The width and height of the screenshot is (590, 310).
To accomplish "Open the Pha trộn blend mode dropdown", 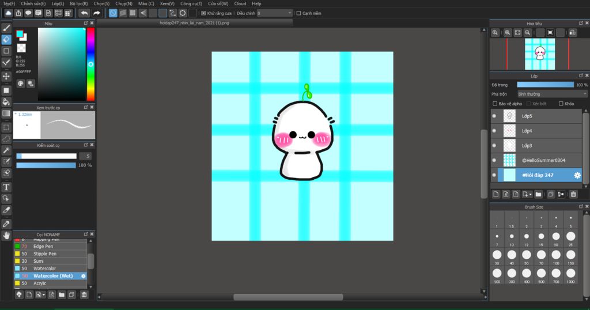I will click(x=552, y=94).
